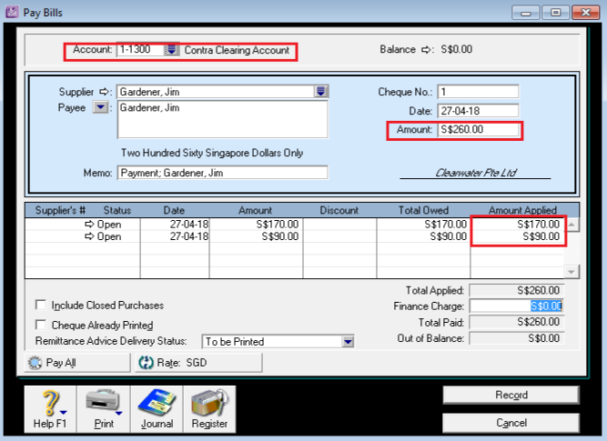607x441 pixels.
Task: Click the Record button
Action: [x=511, y=395]
